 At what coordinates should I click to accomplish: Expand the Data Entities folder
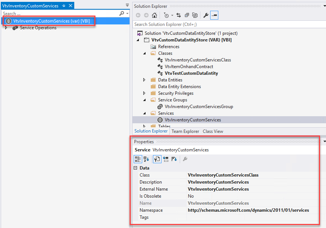pos(144,80)
